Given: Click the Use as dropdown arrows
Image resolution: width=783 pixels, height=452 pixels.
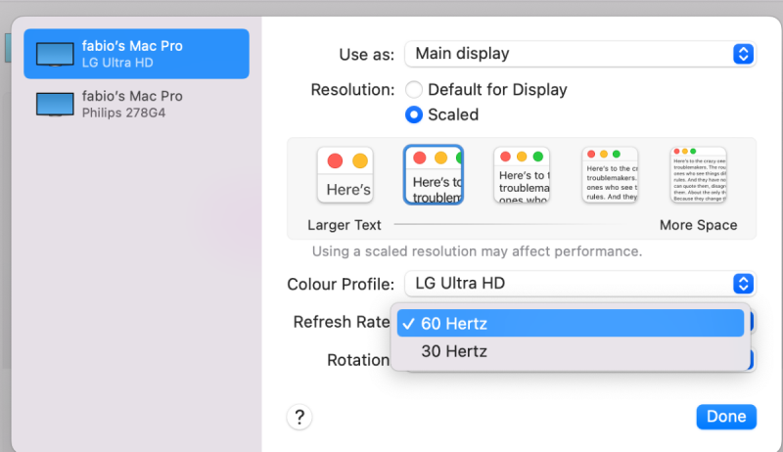Looking at the screenshot, I should click(744, 54).
